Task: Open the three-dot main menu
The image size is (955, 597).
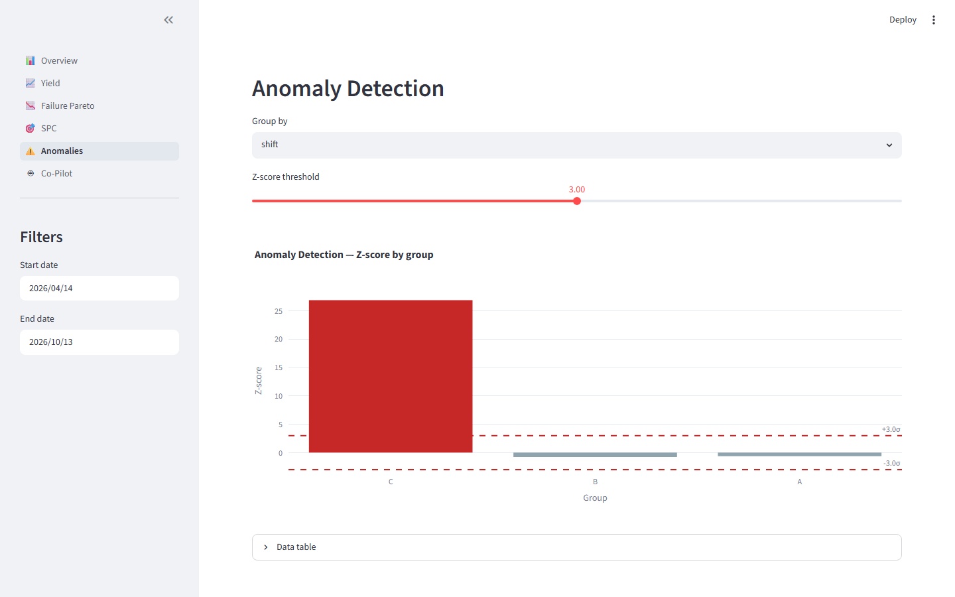Action: click(934, 20)
